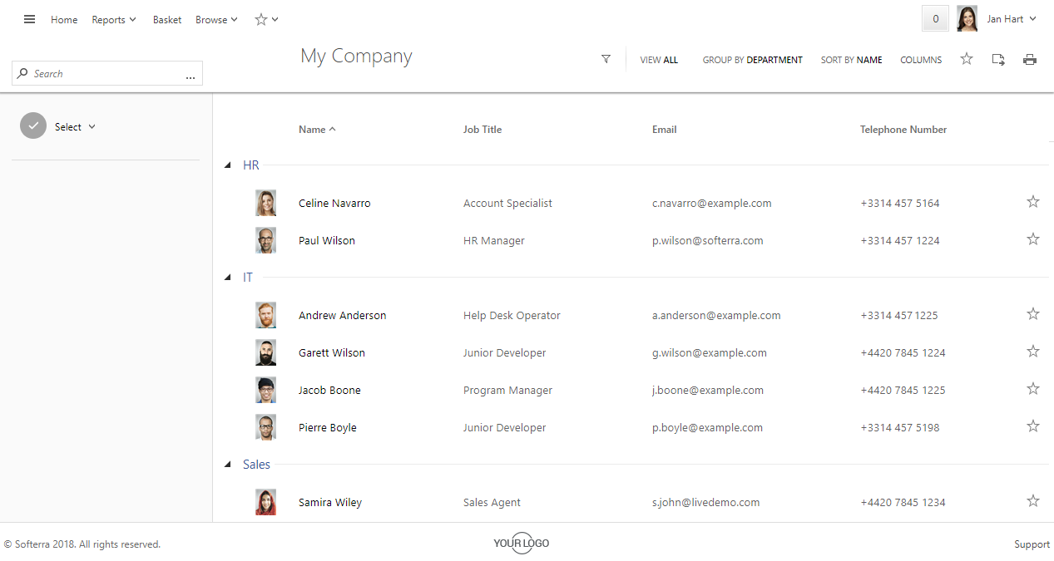Click inside the Search input field
Image resolution: width=1054 pixels, height=561 pixels.
[x=106, y=73]
